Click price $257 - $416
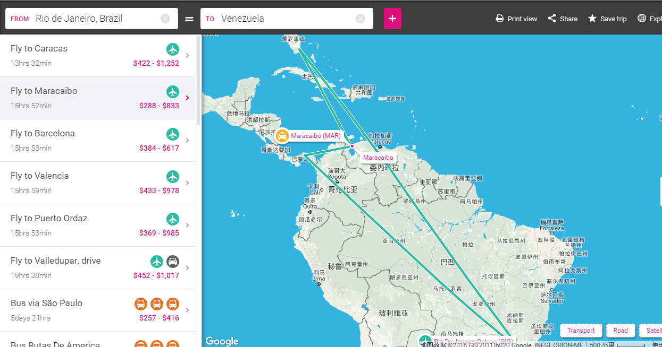662x347 pixels. click(159, 318)
